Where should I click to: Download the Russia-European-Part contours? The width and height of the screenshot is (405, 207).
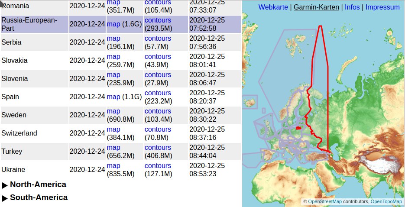[158, 20]
